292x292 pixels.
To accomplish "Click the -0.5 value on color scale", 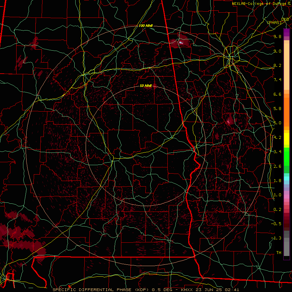I will (276, 224).
